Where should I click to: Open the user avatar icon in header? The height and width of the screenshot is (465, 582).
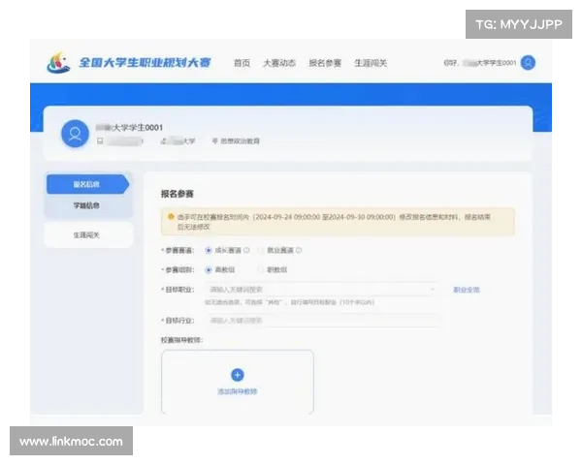coord(528,63)
